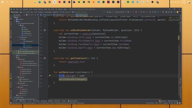Open the Pixel device selector dropdown
Viewport: 192px width, 108px height.
click(121, 12)
